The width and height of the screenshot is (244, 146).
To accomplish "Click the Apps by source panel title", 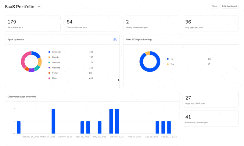I will coord(16,40).
